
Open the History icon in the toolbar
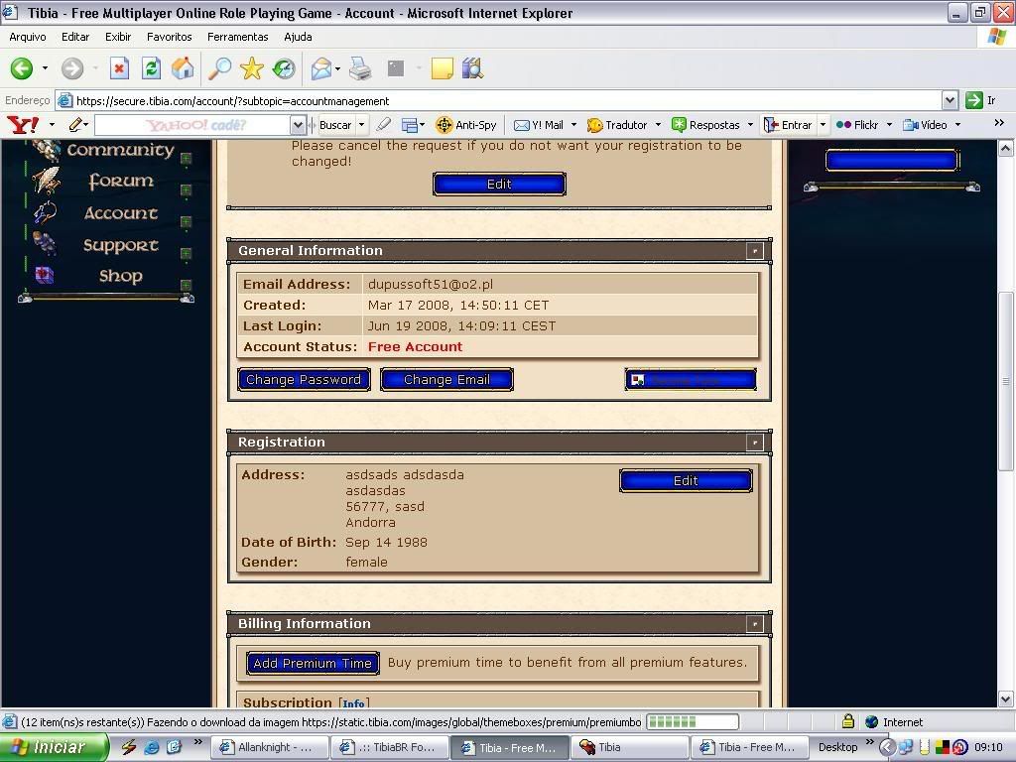285,68
